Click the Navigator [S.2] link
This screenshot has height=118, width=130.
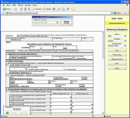19,109
